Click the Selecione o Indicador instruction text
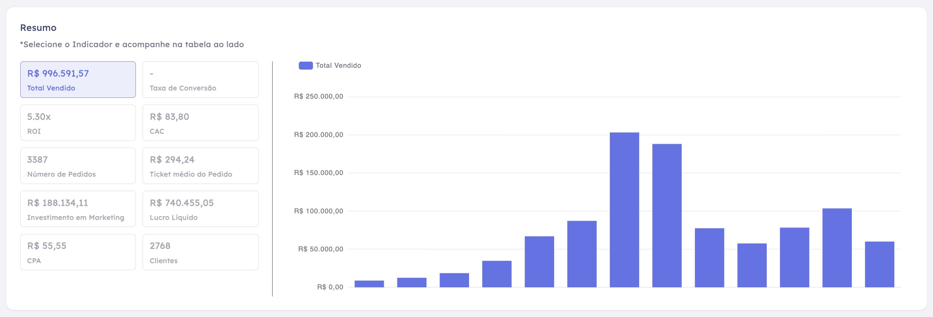Screen dimensions: 933x317 point(132,45)
